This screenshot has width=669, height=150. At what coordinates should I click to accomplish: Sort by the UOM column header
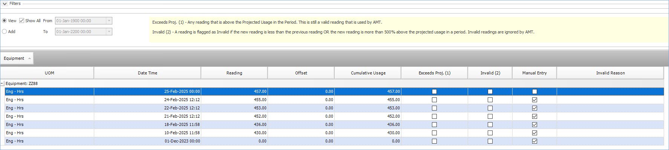(49, 73)
